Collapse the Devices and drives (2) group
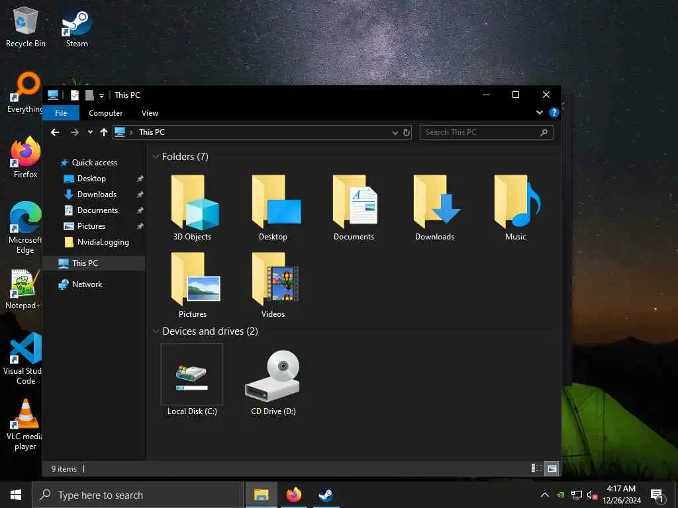 (x=156, y=331)
